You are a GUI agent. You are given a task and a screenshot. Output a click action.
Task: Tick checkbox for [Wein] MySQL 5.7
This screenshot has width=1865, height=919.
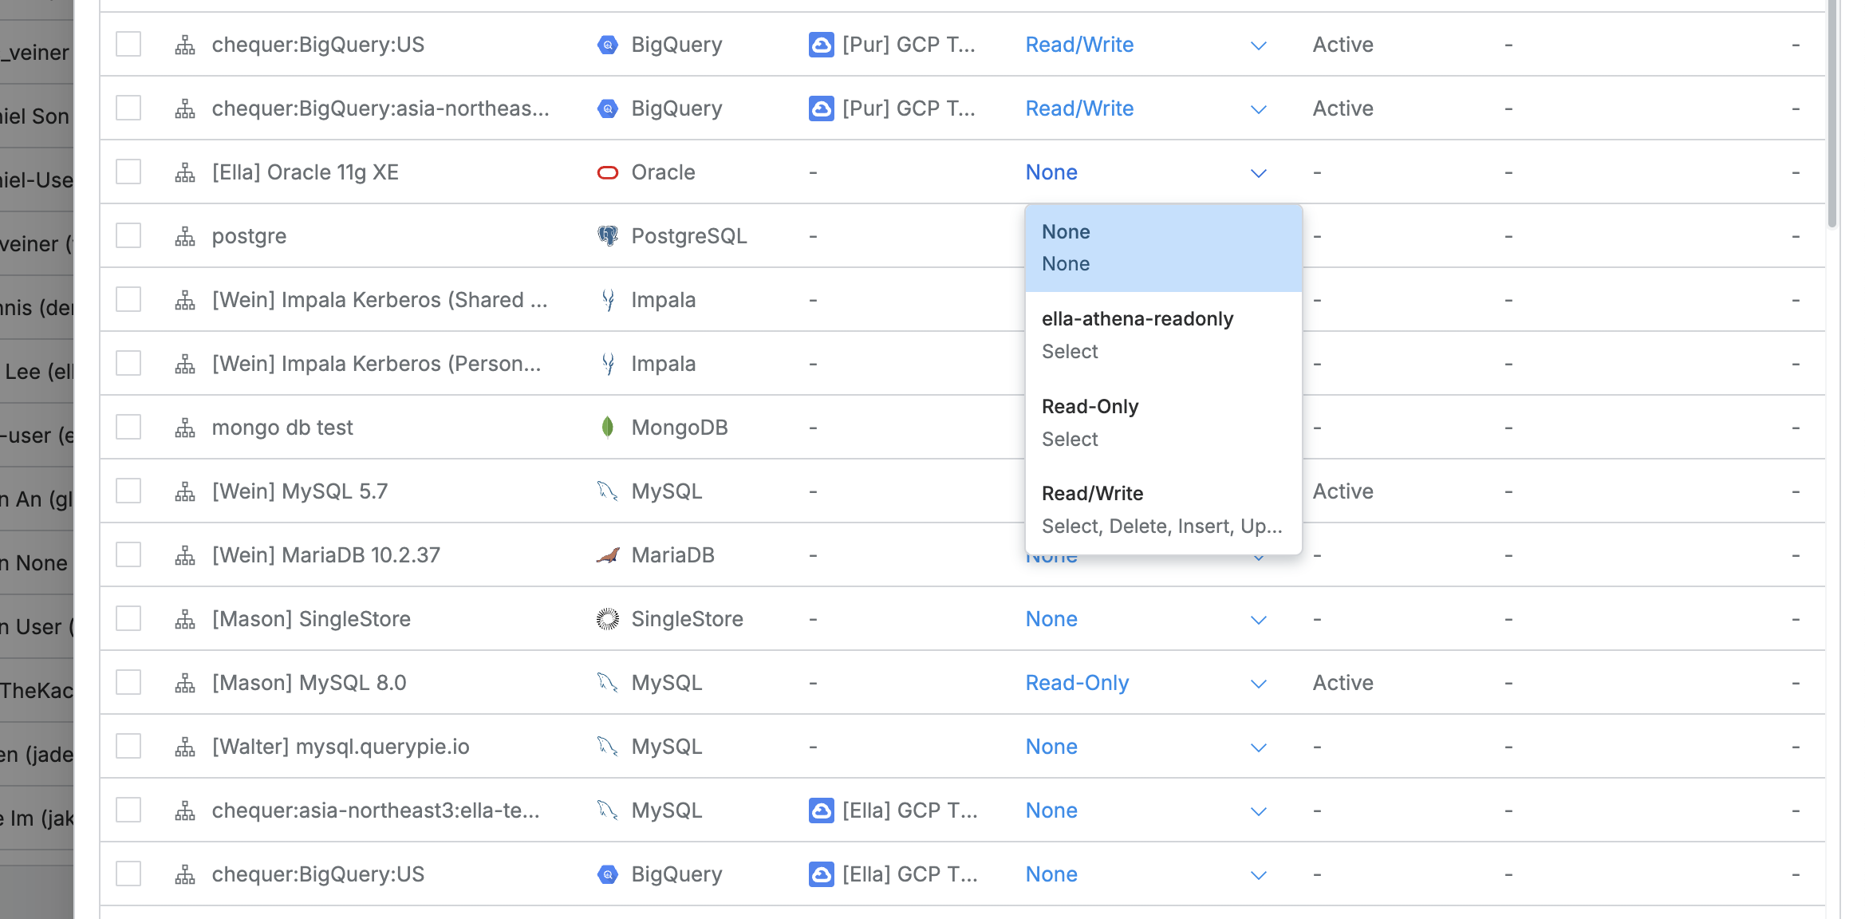pyautogui.click(x=128, y=491)
